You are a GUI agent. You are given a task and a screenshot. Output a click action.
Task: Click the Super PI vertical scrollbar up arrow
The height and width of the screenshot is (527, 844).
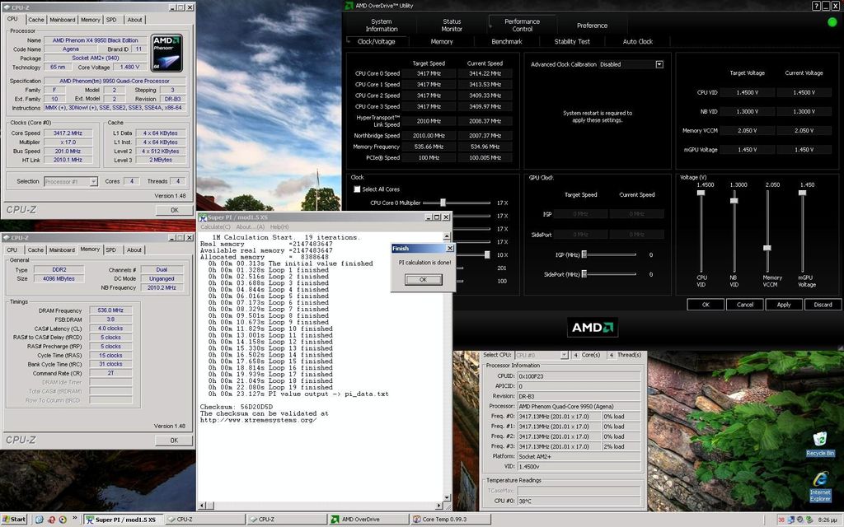[x=447, y=236]
